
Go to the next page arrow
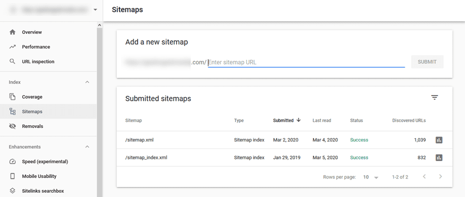[x=440, y=176]
